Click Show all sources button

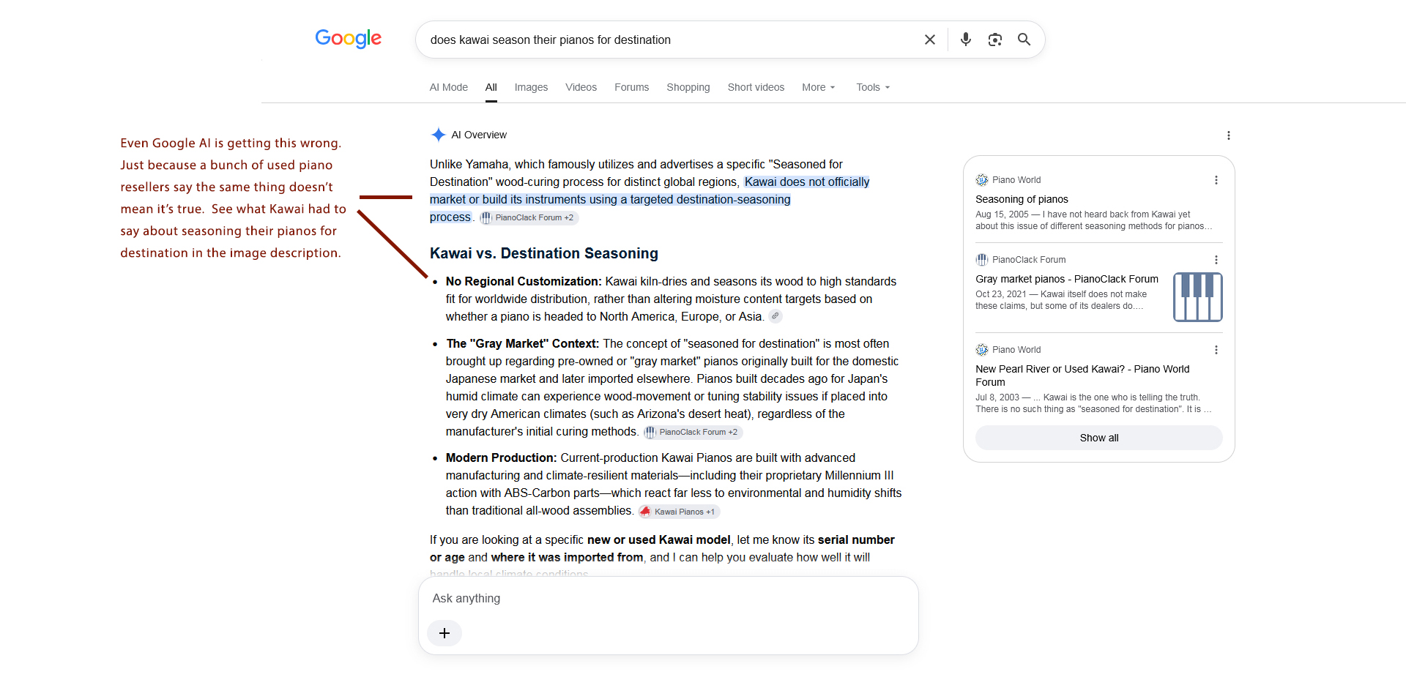click(x=1099, y=438)
